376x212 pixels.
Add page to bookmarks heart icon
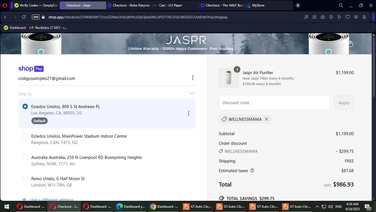tap(347, 17)
